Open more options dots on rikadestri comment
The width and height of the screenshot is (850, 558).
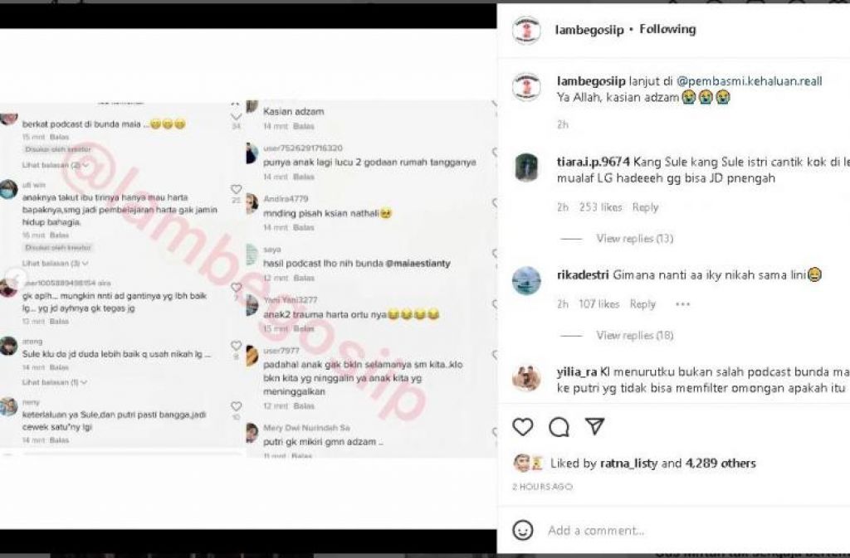[682, 304]
